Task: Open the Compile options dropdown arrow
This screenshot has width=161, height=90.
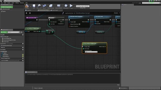Action: [30, 6]
